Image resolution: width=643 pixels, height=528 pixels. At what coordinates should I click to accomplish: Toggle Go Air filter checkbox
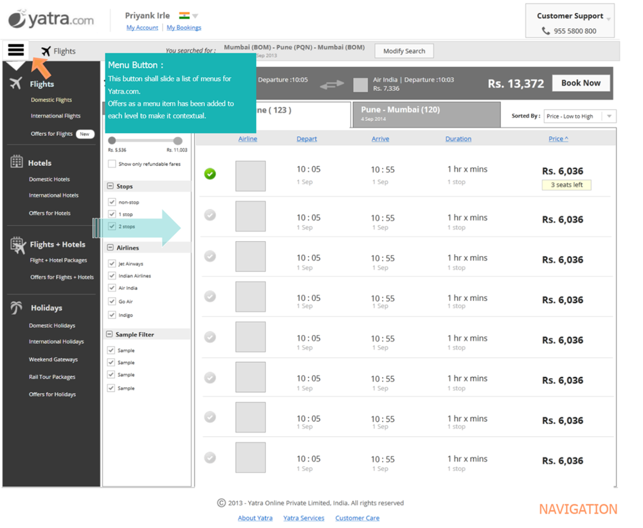coord(111,301)
